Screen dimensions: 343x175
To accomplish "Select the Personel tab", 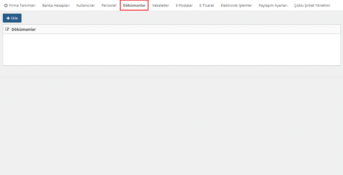I will (x=109, y=5).
